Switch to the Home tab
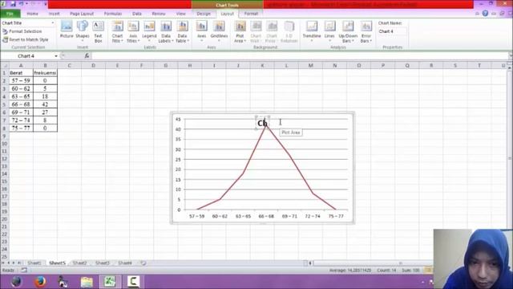 32,14
